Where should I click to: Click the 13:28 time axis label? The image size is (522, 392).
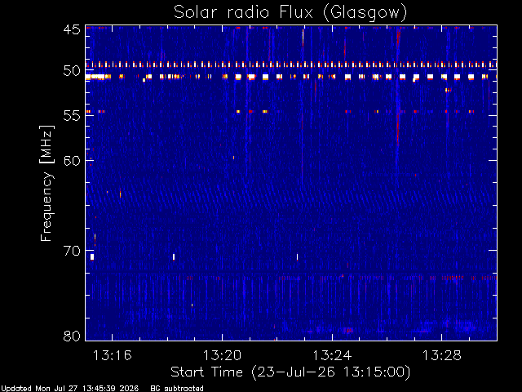point(442,355)
